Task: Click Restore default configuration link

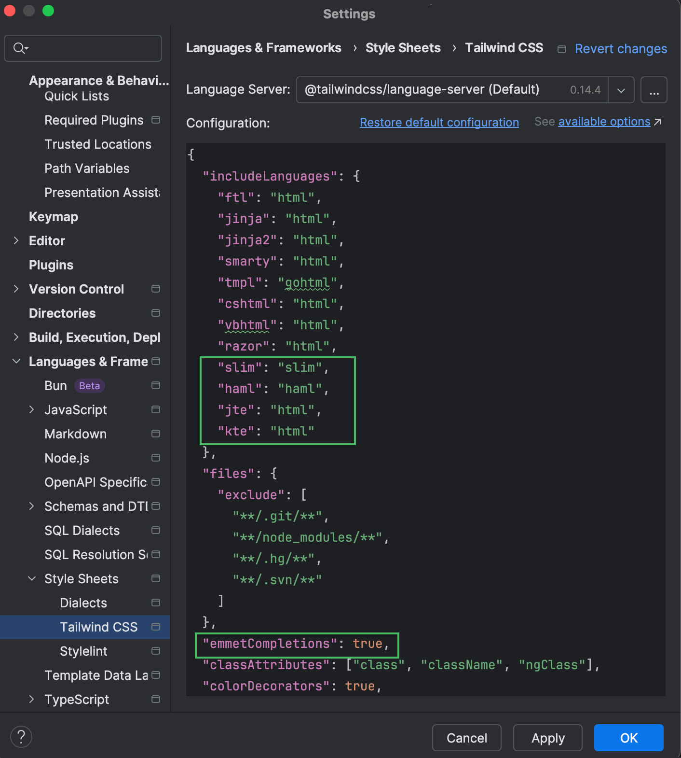Action: click(439, 123)
